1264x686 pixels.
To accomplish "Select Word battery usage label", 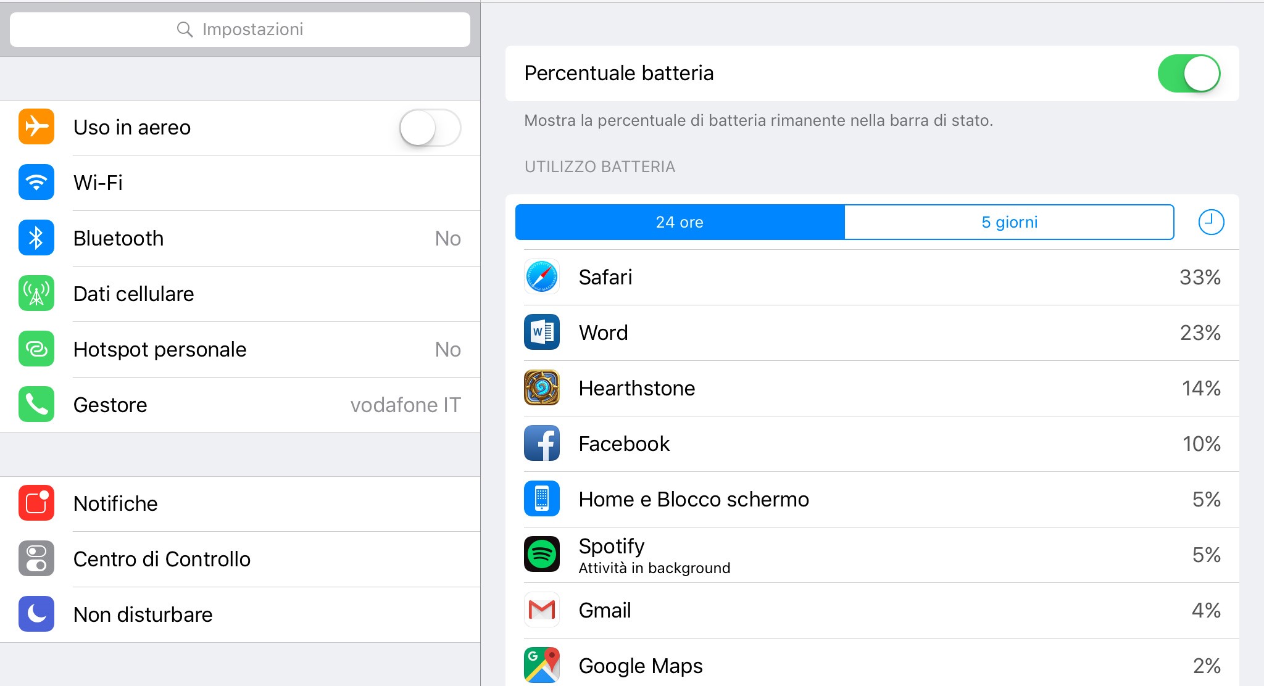I will (603, 333).
